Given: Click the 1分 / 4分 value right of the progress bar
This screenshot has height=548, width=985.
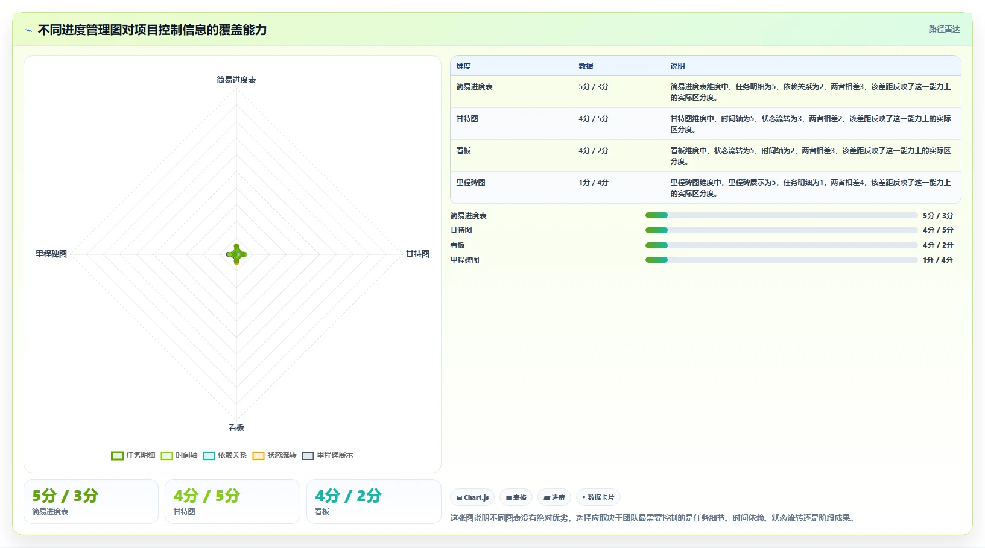Looking at the screenshot, I should click(x=938, y=260).
